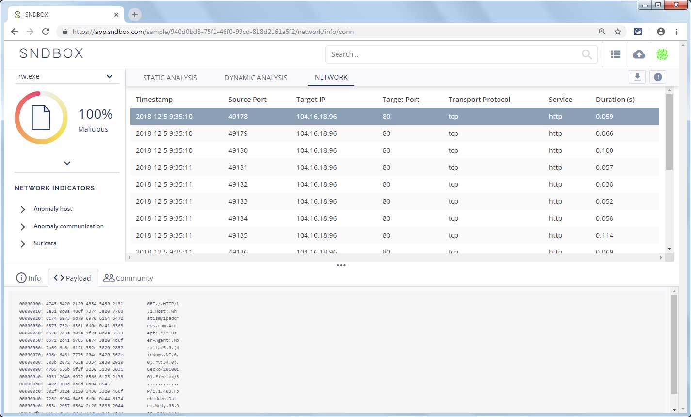
Task: Reload the page
Action: click(x=46, y=32)
